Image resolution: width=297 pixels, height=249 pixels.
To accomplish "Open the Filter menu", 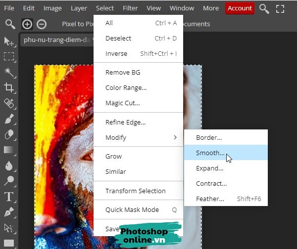I will coord(130,8).
